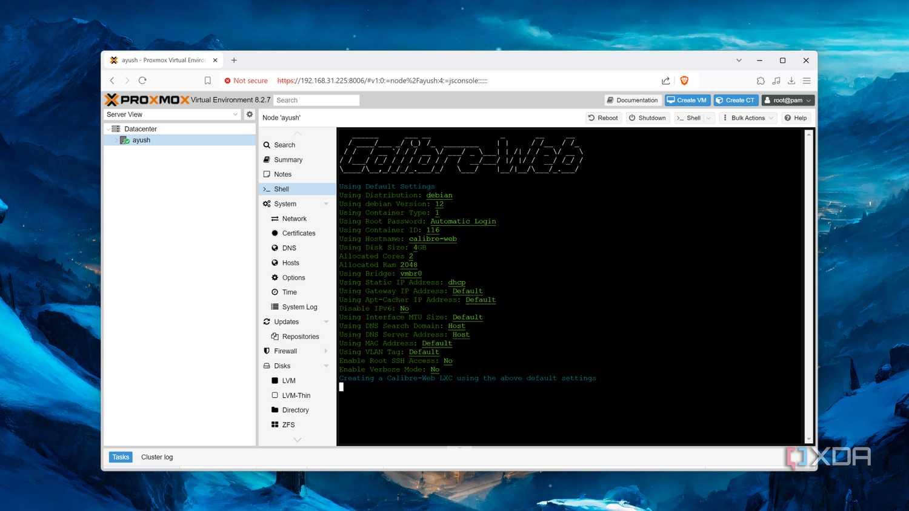Collapse the Disks section arrow
Image resolution: width=909 pixels, height=511 pixels.
[x=326, y=366]
